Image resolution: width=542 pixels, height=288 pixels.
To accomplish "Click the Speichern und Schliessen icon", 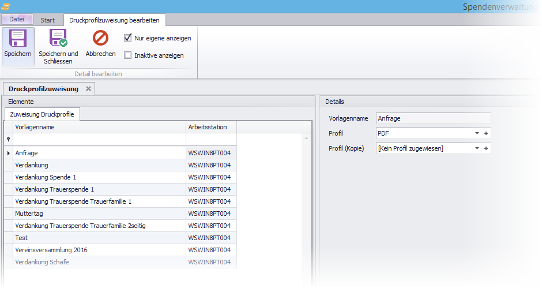I will 58,38.
